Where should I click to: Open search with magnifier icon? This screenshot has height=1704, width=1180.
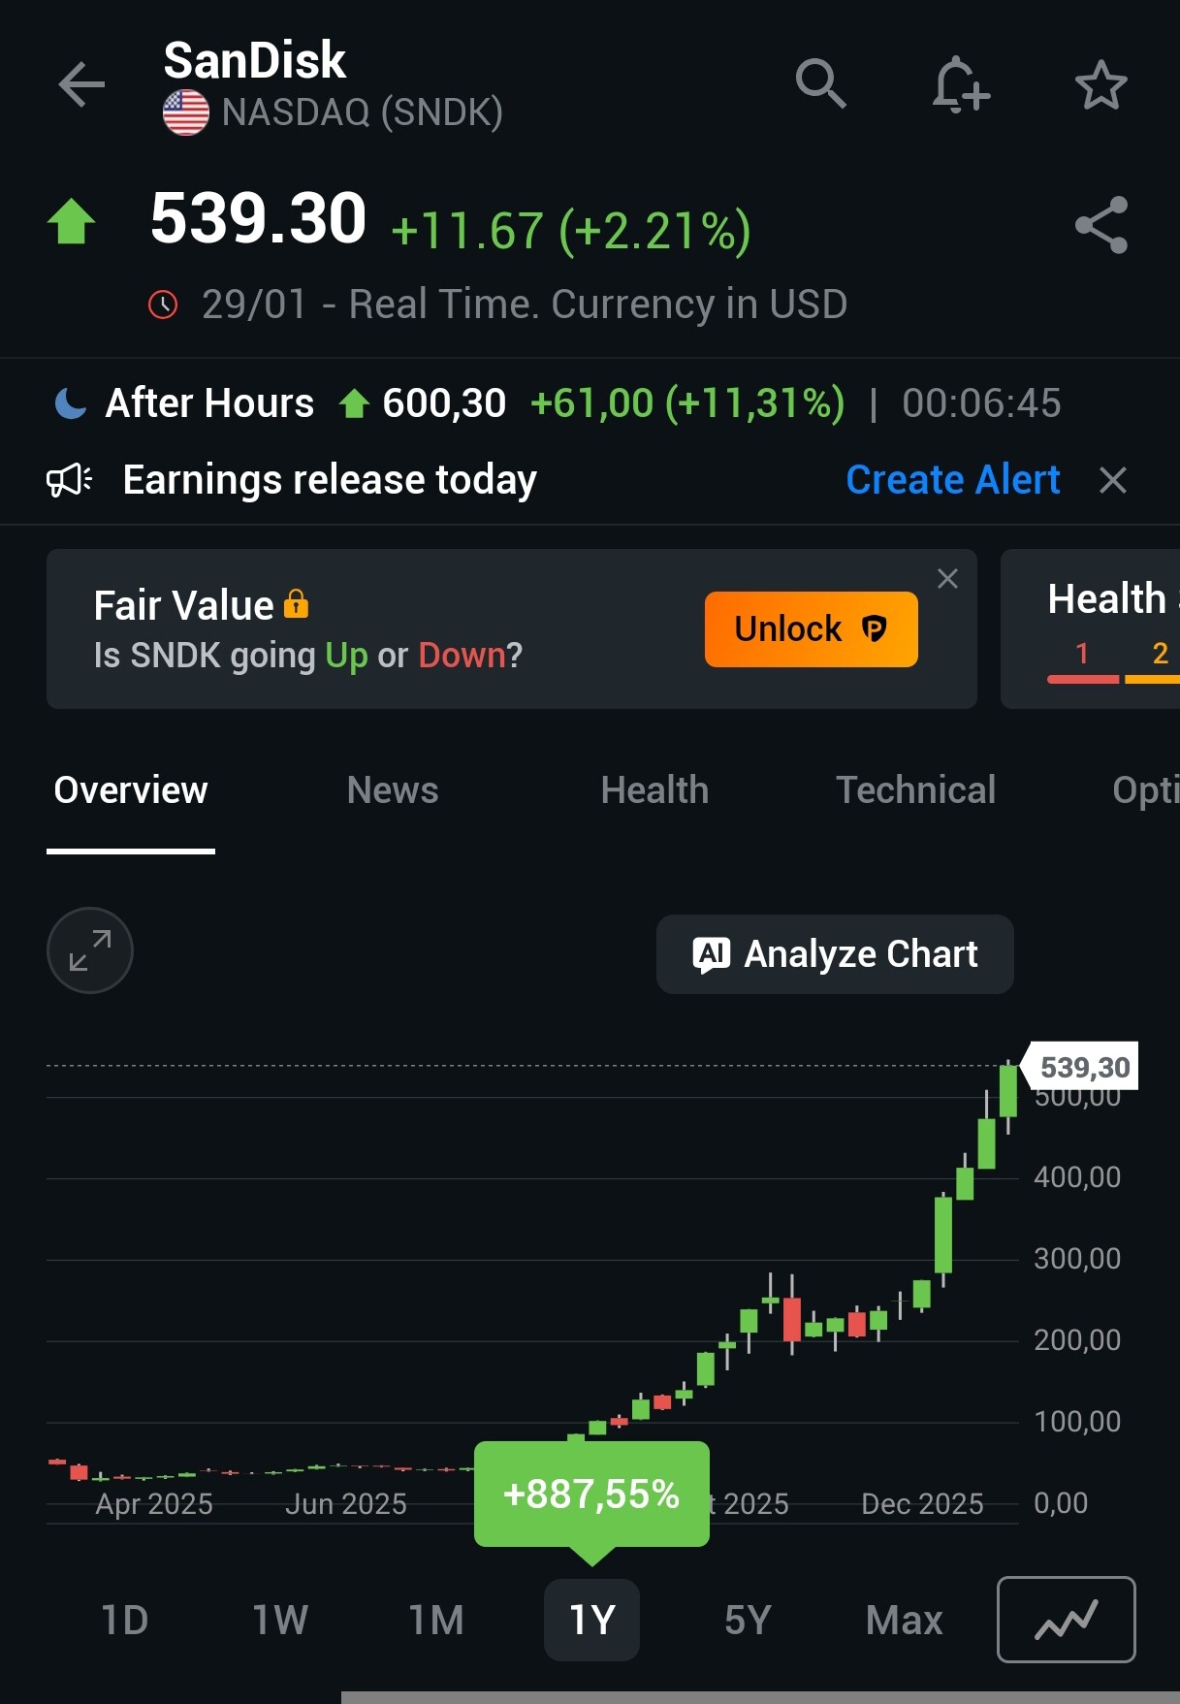coord(820,84)
